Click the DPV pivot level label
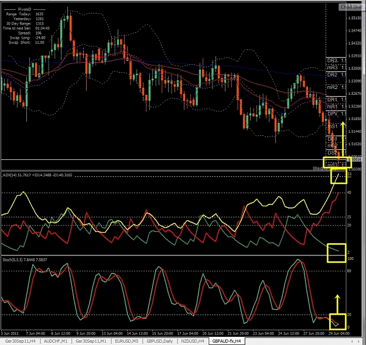The height and width of the screenshot is (345, 366). coord(333,114)
